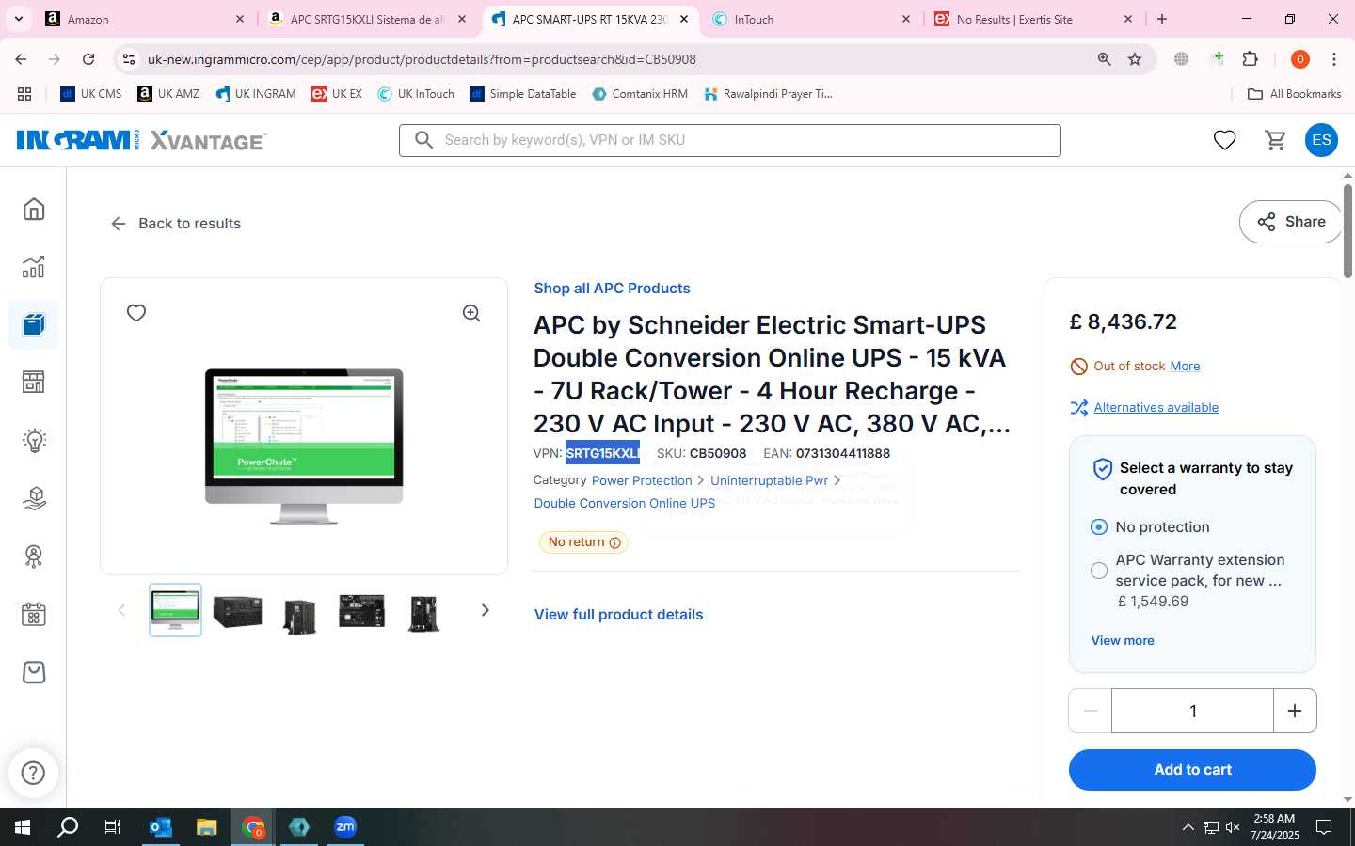This screenshot has height=846, width=1355.
Task: Open a new browser tab
Action: [1162, 19]
